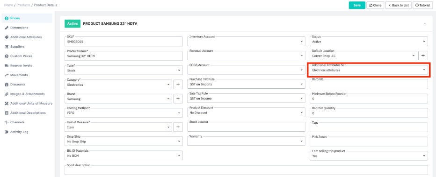The width and height of the screenshot is (436, 177).
Task: Open the Activity Log section
Action: (x=19, y=132)
